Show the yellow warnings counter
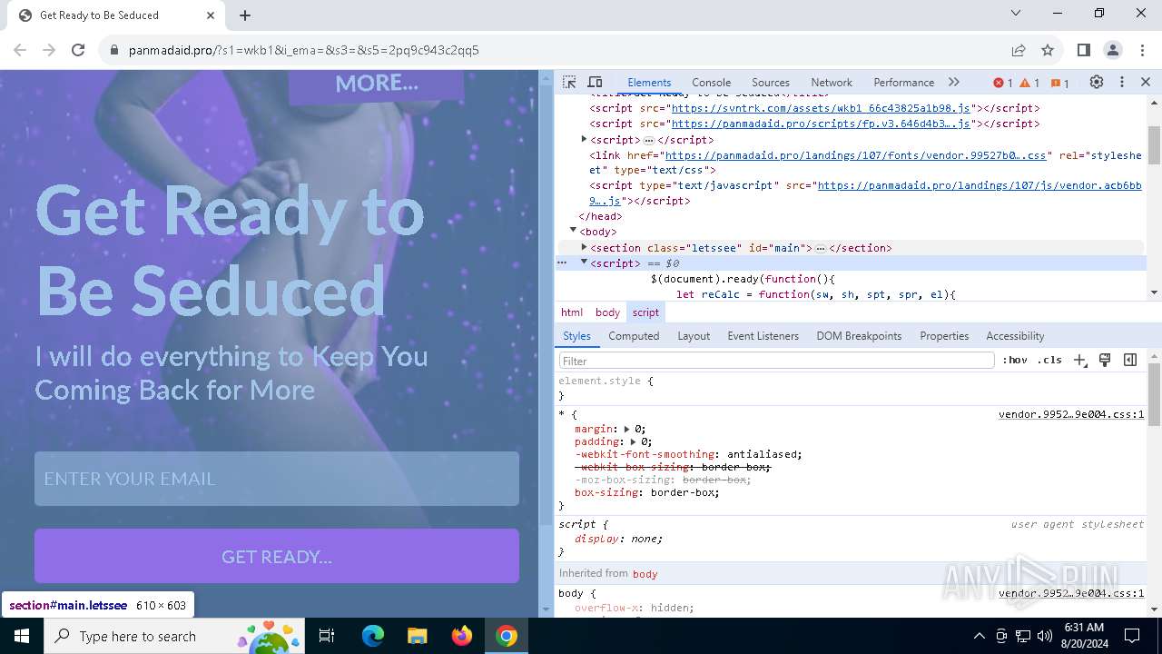This screenshot has width=1162, height=654. tap(1029, 83)
